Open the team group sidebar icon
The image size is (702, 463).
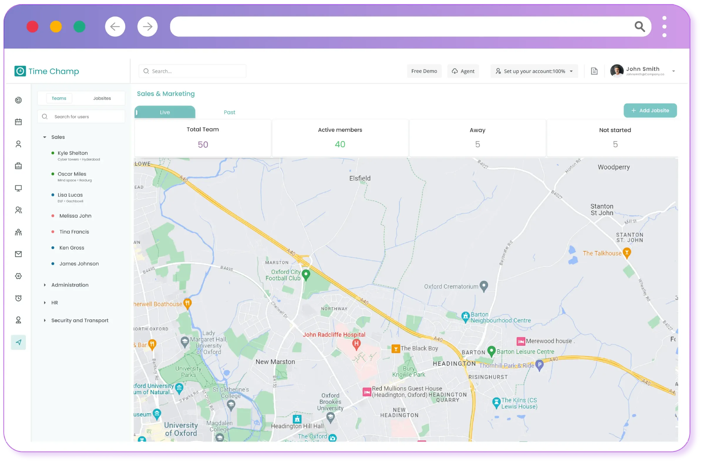click(x=18, y=232)
